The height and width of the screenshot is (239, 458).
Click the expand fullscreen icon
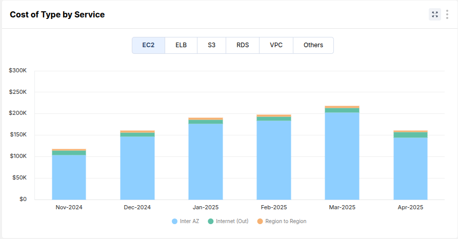point(435,14)
